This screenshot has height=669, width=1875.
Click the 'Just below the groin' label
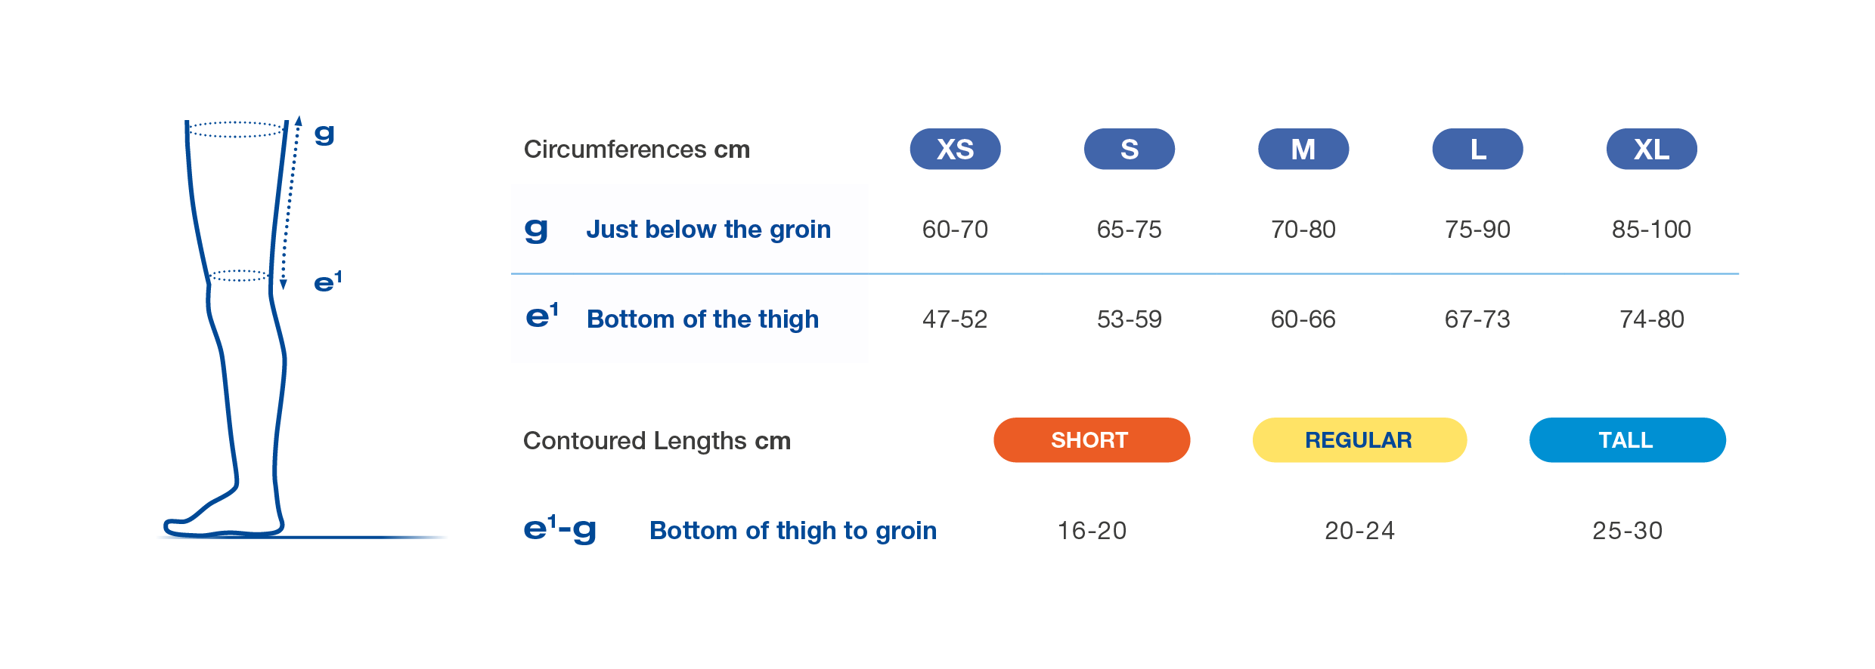click(708, 229)
